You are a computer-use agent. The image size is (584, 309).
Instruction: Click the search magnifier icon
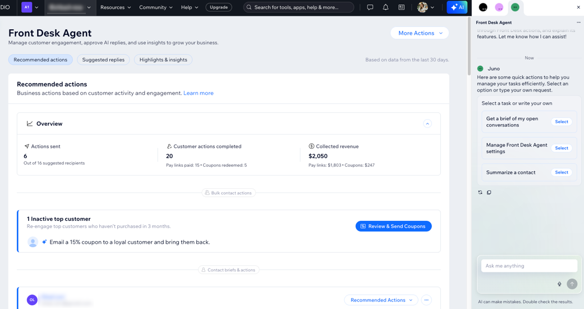(249, 7)
